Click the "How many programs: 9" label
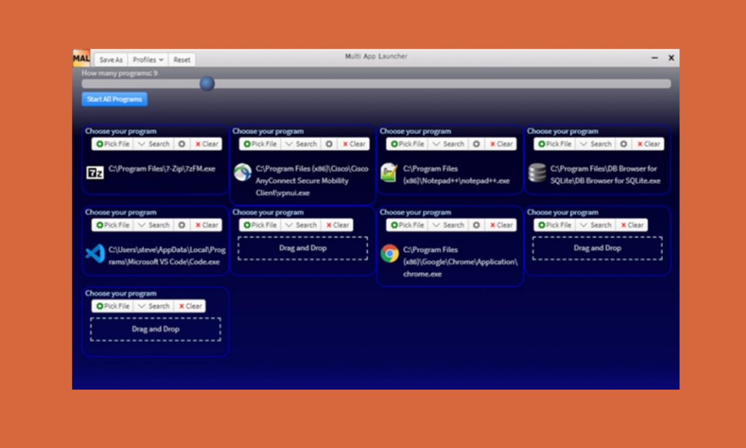The height and width of the screenshot is (448, 746). click(119, 73)
